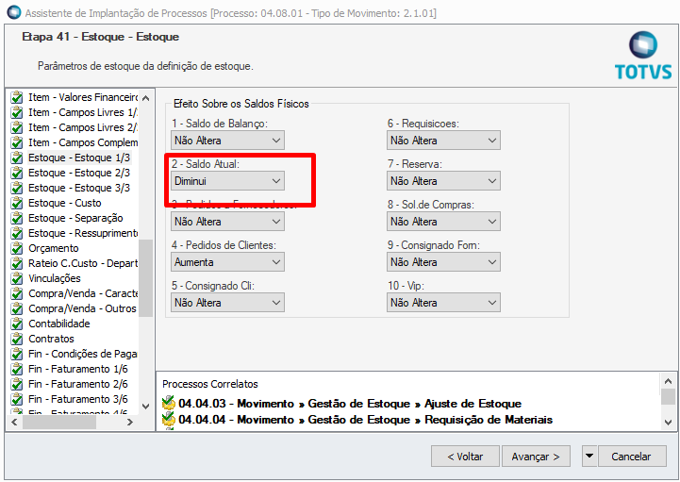The image size is (680, 482).
Task: Select the Vinculações step
Action: pos(55,278)
